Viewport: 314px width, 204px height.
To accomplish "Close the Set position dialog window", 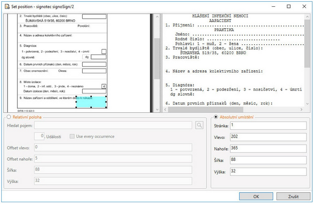I will [304, 6].
